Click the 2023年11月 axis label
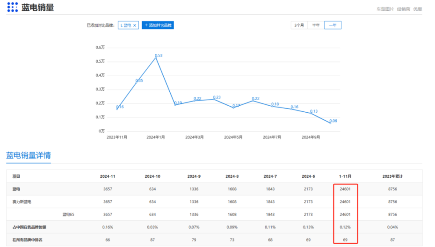Viewport: 435px width, 247px height. 117,138
